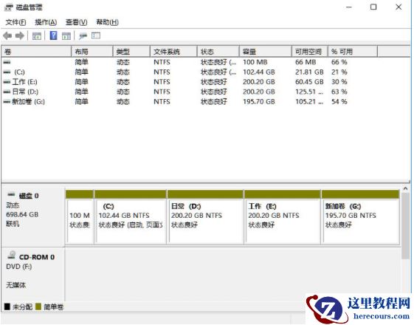Click the 66 % available cell

[339, 62]
